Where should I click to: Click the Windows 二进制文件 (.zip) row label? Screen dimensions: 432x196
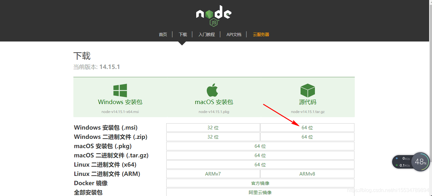point(111,137)
